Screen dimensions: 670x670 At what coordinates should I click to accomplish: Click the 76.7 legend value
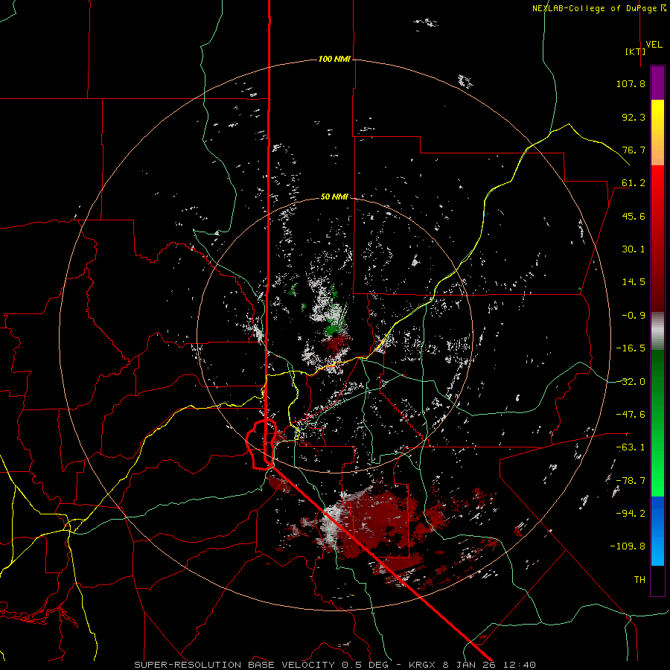634,150
